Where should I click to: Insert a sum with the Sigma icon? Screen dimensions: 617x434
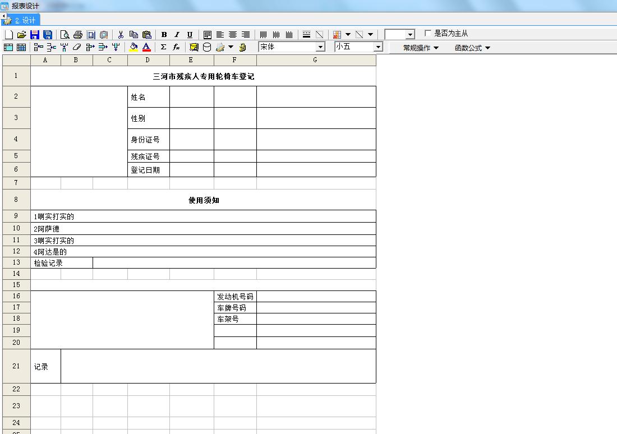click(163, 48)
